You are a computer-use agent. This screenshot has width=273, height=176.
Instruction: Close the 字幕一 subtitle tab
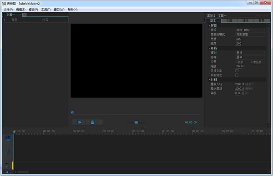point(20,15)
